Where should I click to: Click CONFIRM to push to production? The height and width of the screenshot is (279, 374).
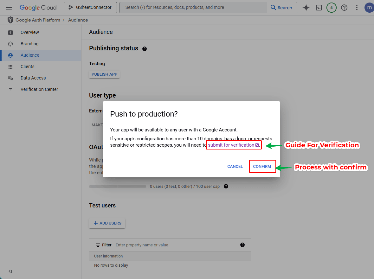(262, 167)
